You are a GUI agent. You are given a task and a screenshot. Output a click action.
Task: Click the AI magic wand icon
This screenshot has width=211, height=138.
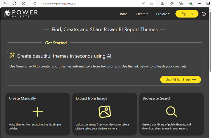coord(12,55)
